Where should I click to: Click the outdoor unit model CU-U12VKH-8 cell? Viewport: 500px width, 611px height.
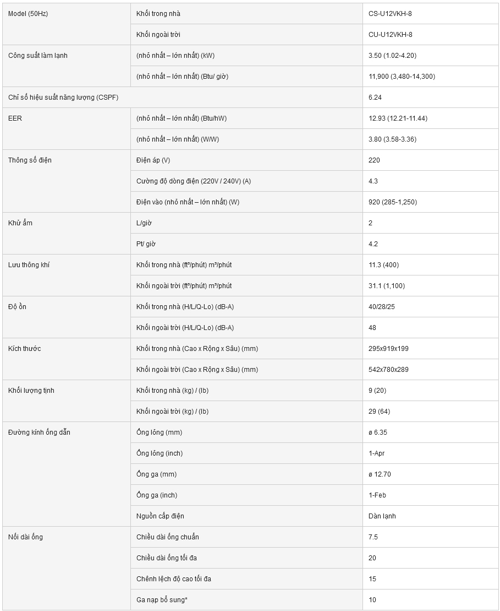390,35
